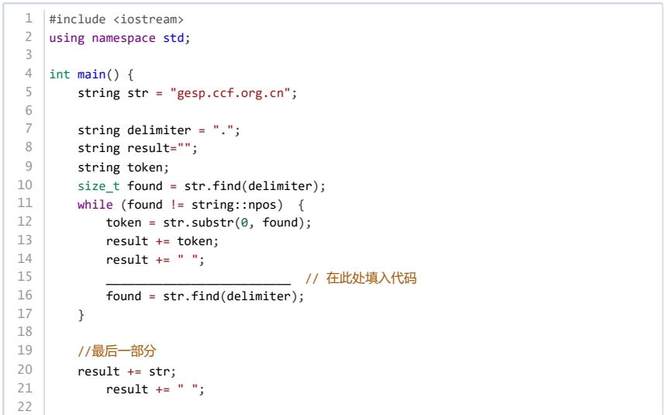Click the comment '//最后一部分'
The width and height of the screenshot is (668, 415).
[x=116, y=351]
